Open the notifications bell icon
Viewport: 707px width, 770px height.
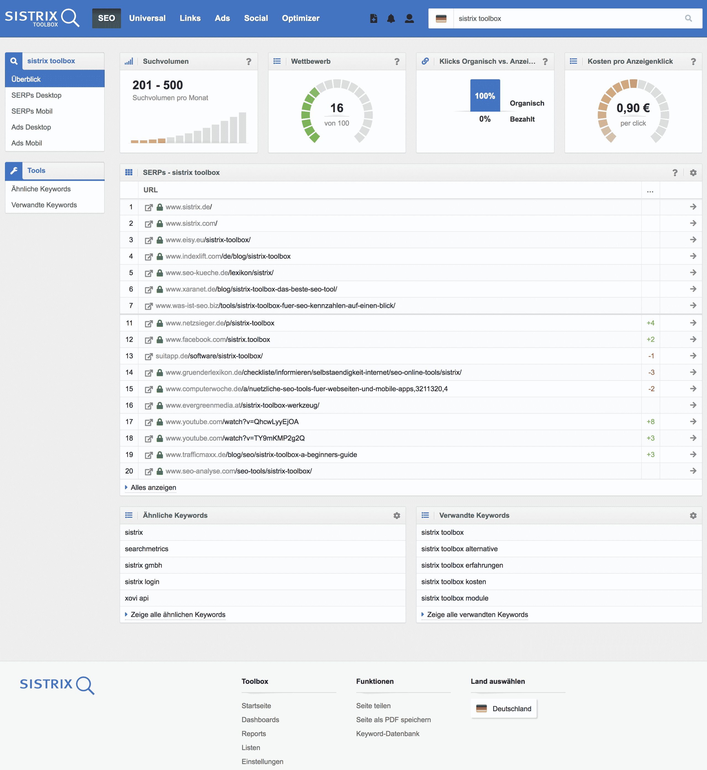coord(391,18)
